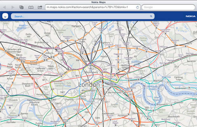Image resolution: width=197 pixels, height=127 pixels.
Task: Select the Hoxton map label
Action: (x=104, y=57)
